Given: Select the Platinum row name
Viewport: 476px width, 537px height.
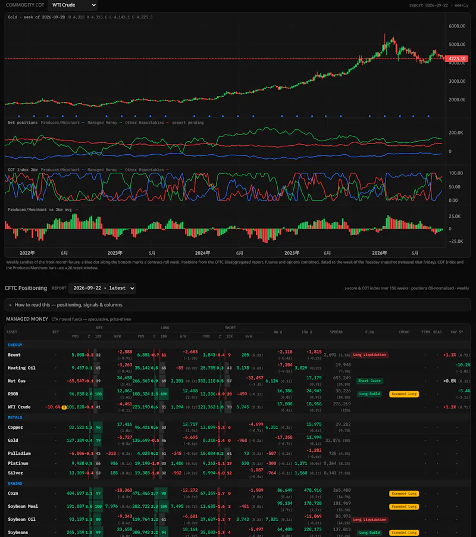Looking at the screenshot, I should pos(18,463).
